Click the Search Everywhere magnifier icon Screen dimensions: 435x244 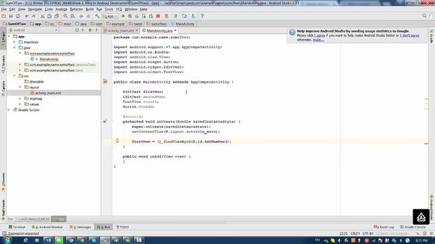tap(424, 16)
